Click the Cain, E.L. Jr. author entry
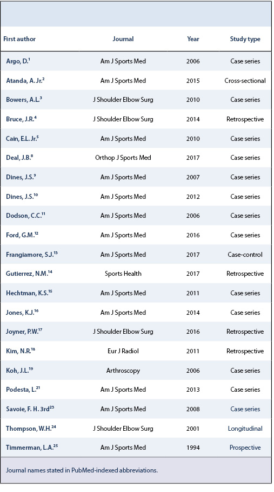Image resolution: width=274 pixels, height=492 pixels. [22, 139]
